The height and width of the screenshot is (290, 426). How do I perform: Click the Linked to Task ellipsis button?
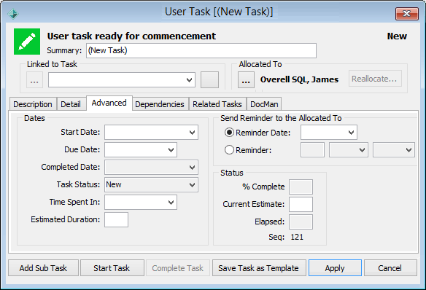[x=34, y=79]
